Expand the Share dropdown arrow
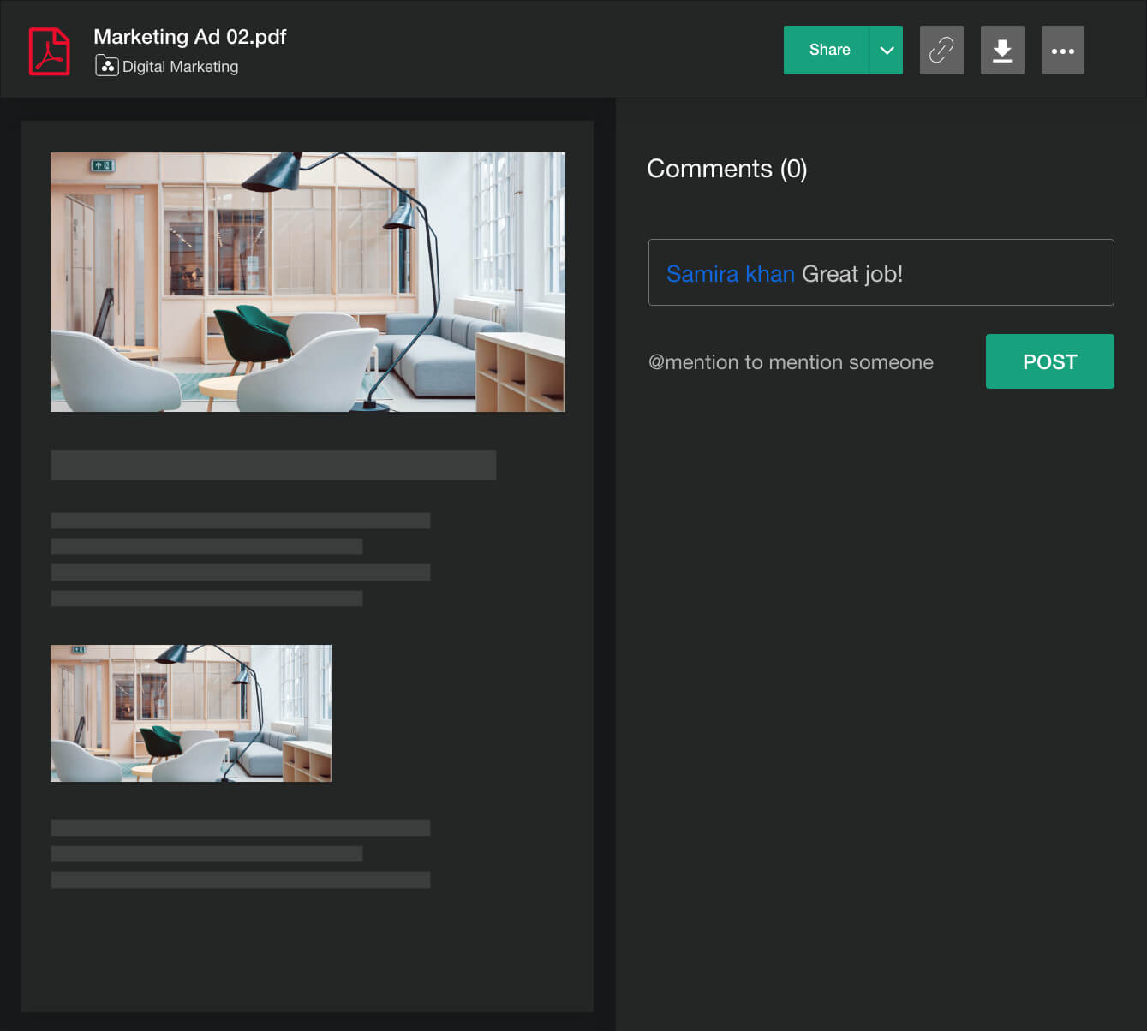Viewport: 1147px width, 1031px height. pos(887,50)
